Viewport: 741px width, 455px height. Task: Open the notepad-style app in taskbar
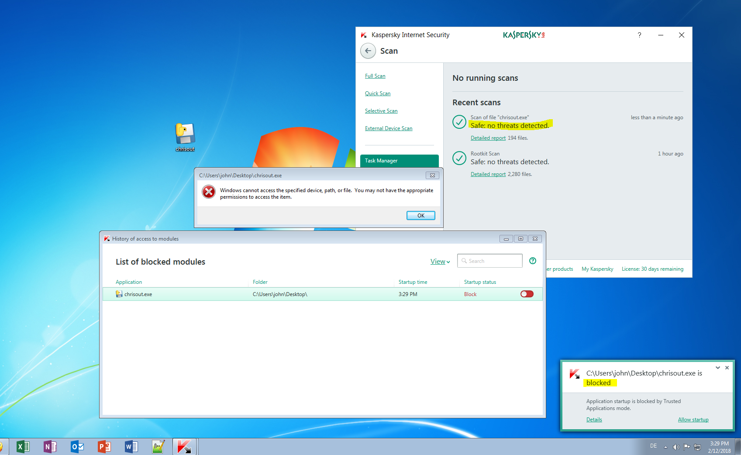point(158,447)
